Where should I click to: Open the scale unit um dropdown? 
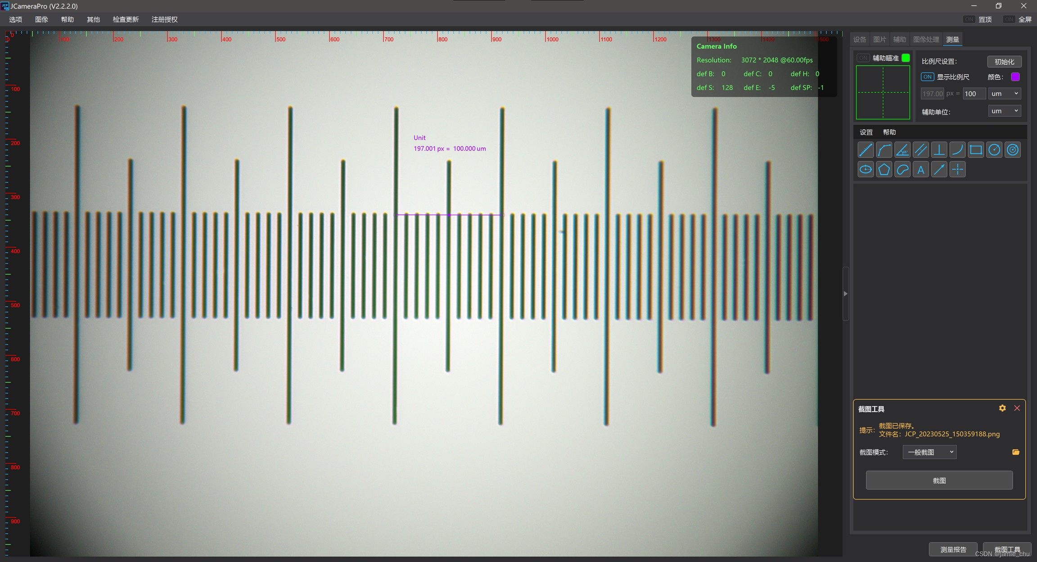[1004, 94]
